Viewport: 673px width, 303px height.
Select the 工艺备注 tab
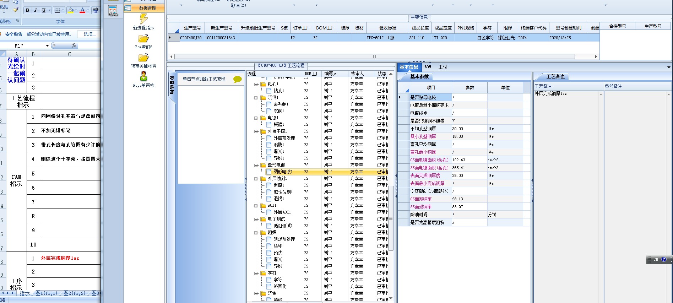pos(555,76)
